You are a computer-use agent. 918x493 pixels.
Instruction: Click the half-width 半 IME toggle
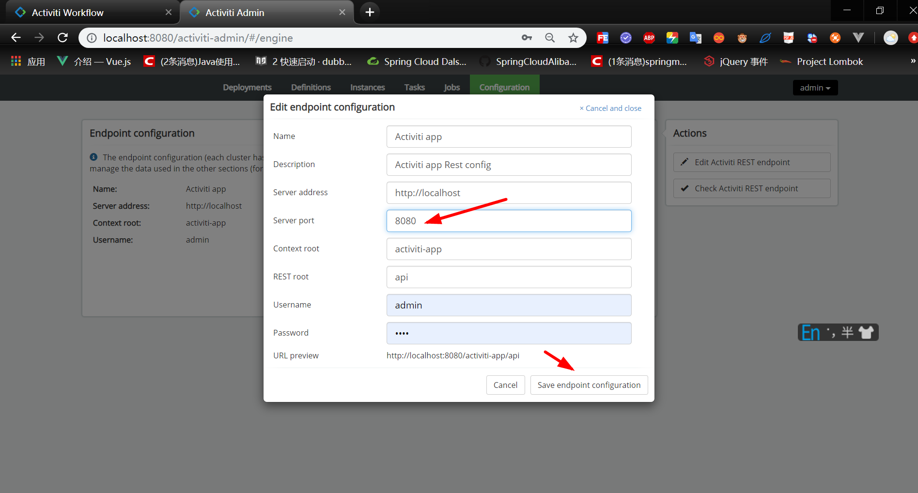coord(847,332)
